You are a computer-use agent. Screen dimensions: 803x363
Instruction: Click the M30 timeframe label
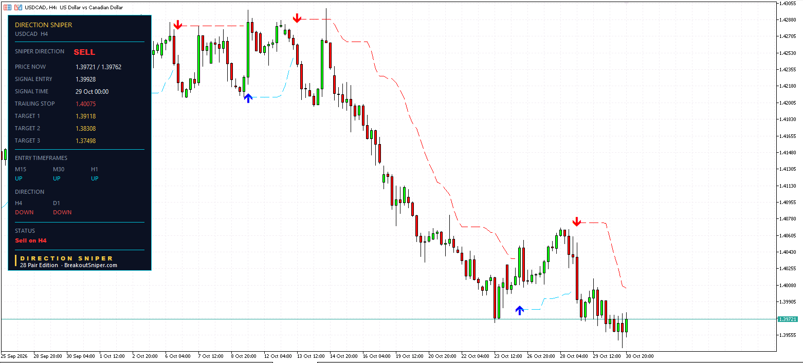coord(59,169)
